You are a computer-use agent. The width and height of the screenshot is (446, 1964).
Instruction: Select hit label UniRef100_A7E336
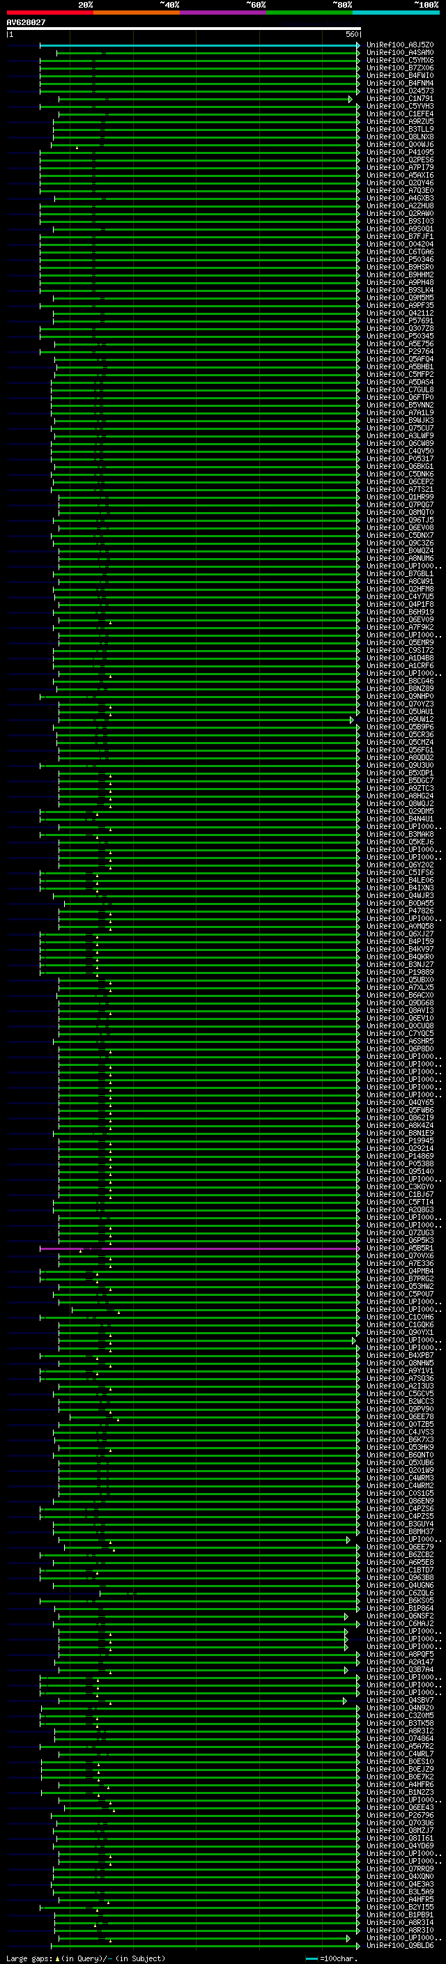[x=400, y=1263]
